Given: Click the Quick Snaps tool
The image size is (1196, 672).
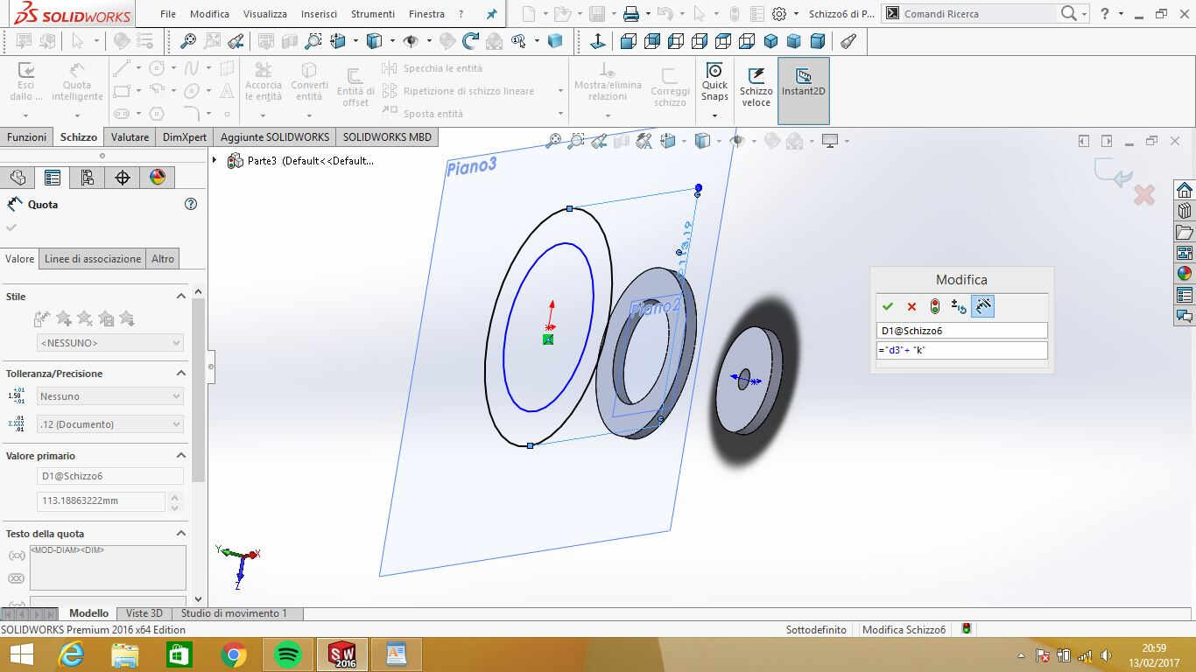Looking at the screenshot, I should (x=714, y=80).
